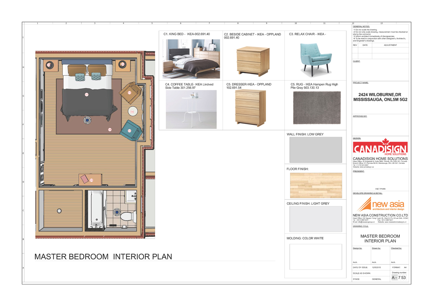433x306 pixels.
Task: Click the Hampen gray rug image
Action: [x=316, y=108]
